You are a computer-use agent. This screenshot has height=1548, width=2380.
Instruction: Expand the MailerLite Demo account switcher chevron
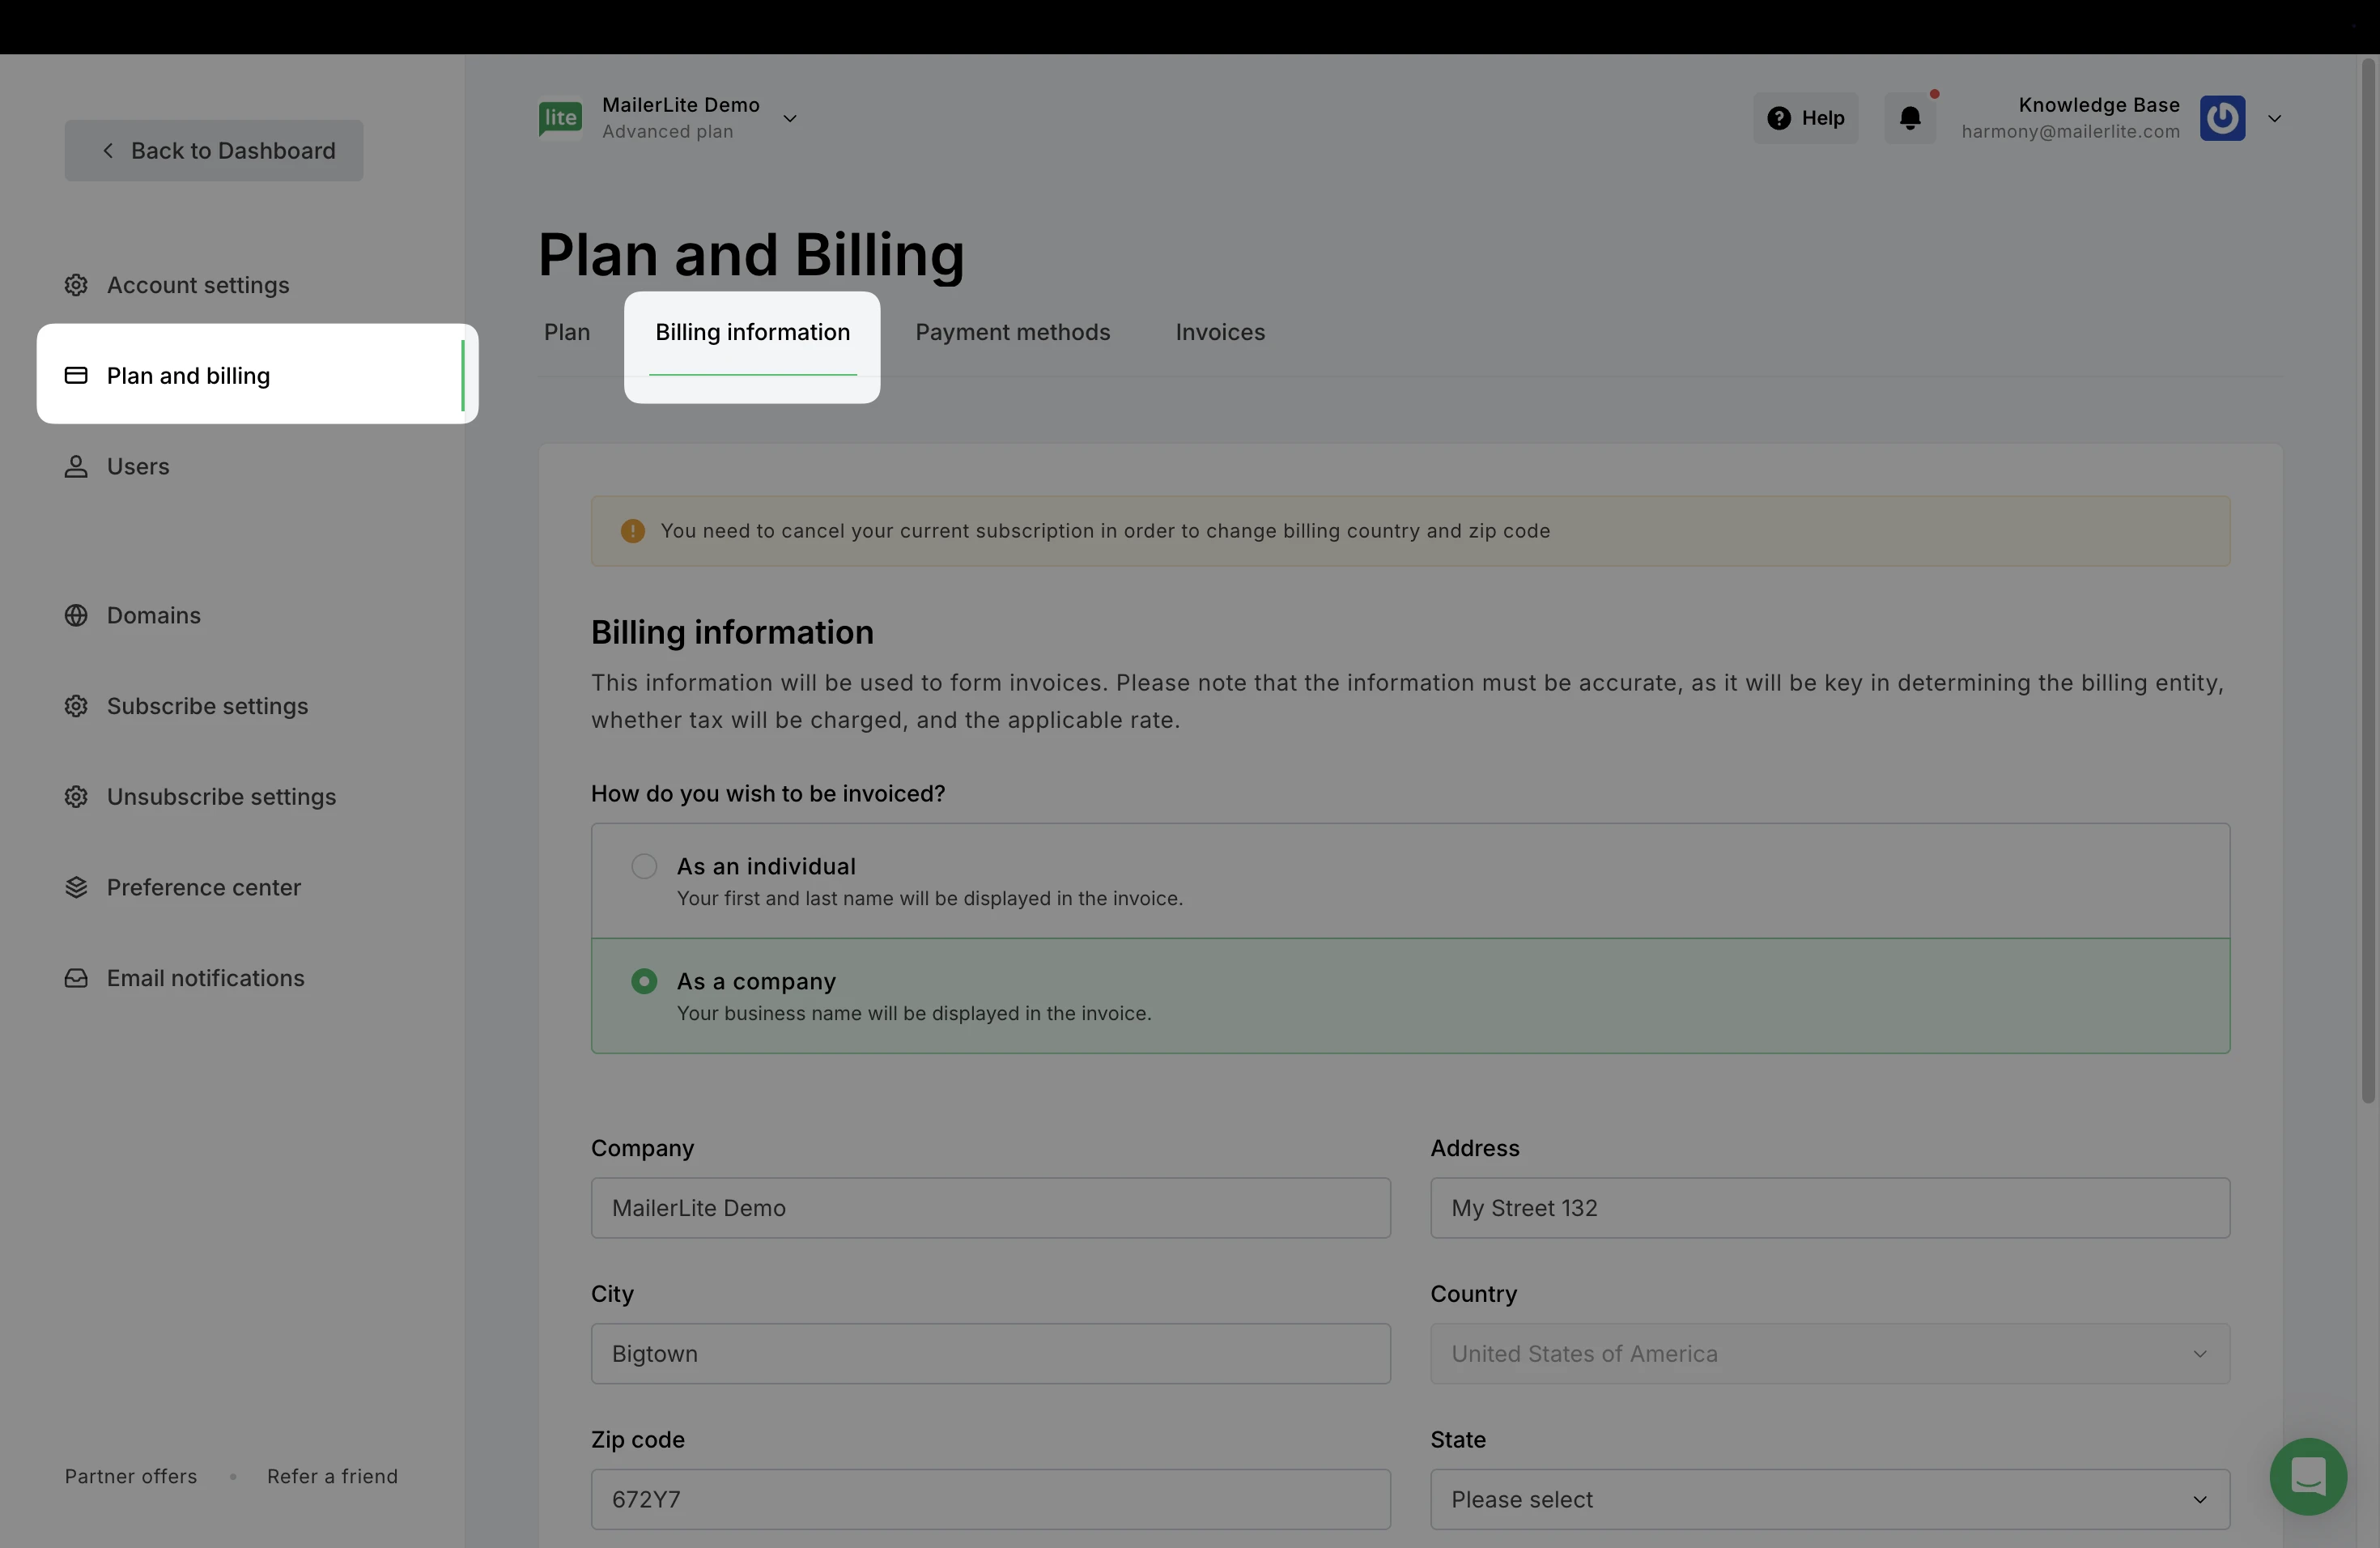(x=790, y=118)
